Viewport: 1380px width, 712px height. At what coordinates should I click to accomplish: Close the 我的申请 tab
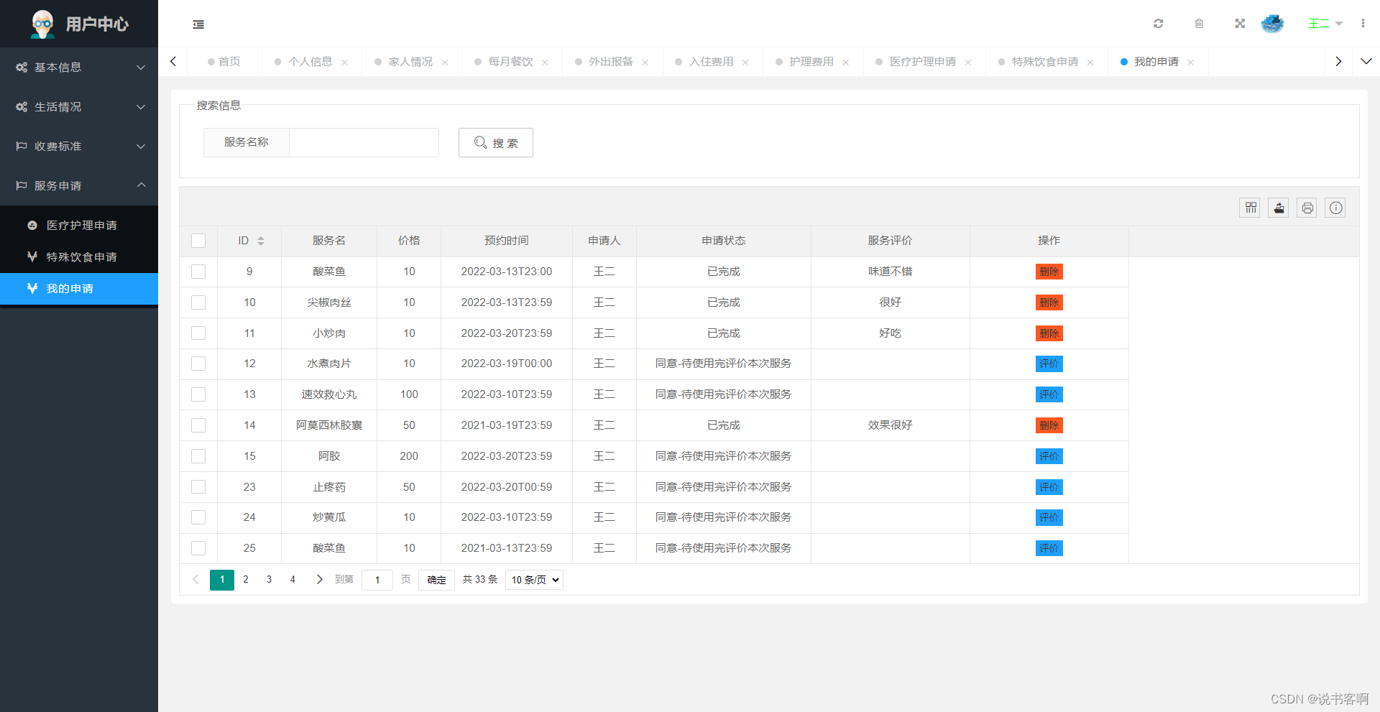pos(1191,63)
